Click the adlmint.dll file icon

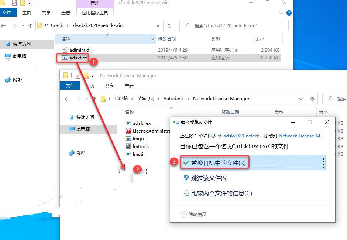65,50
